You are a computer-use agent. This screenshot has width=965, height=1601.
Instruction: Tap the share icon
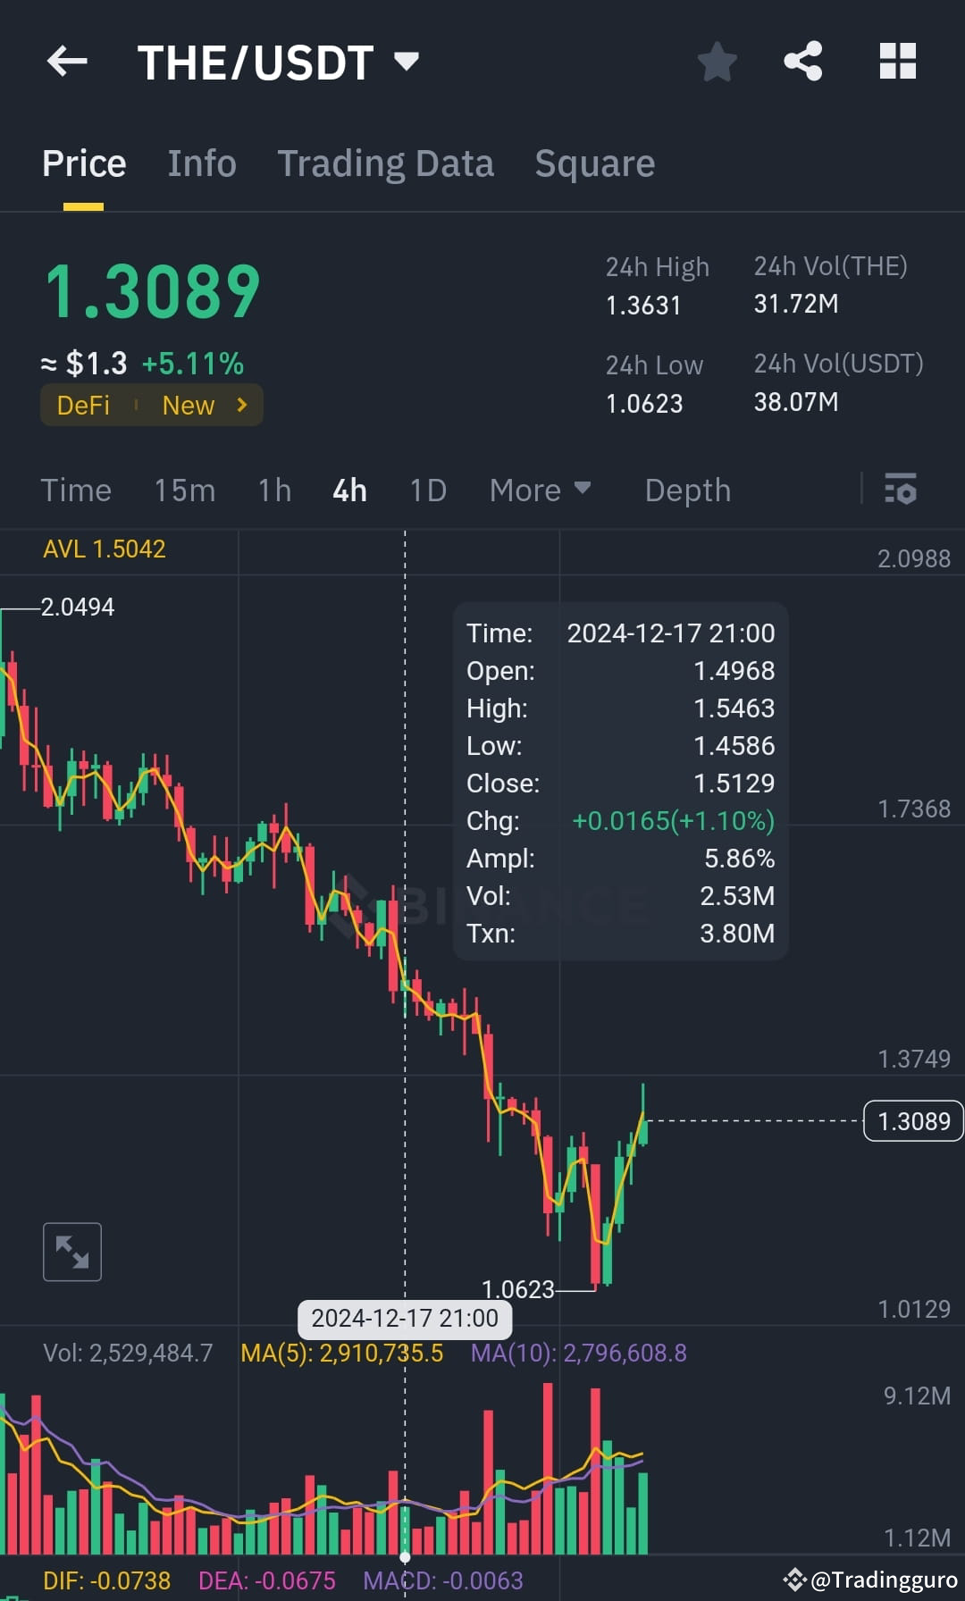tap(802, 61)
